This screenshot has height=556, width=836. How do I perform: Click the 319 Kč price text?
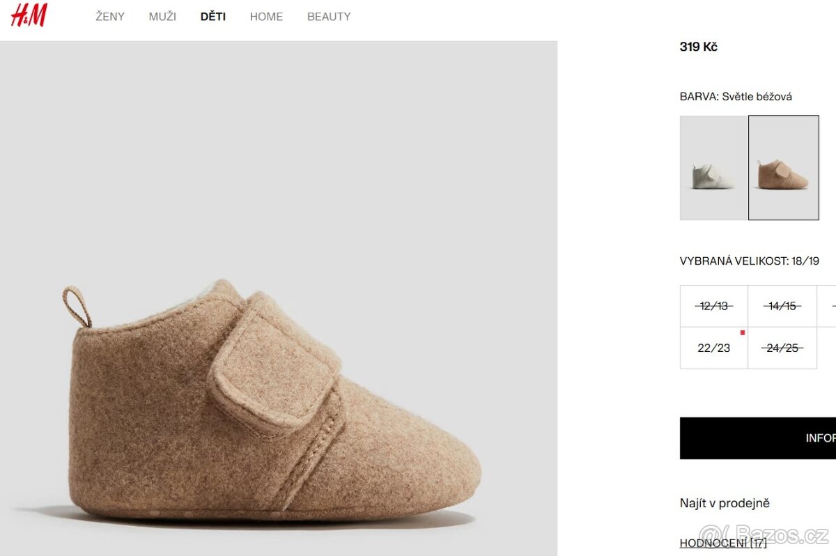tap(698, 47)
